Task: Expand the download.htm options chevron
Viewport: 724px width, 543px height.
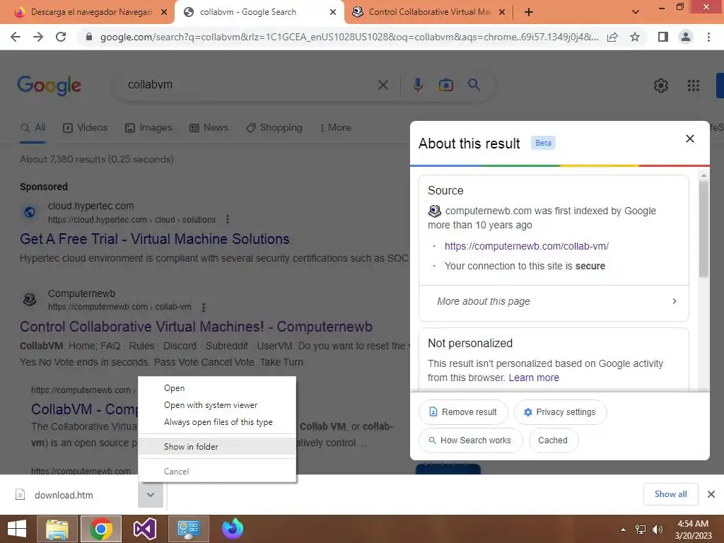Action: [x=151, y=494]
